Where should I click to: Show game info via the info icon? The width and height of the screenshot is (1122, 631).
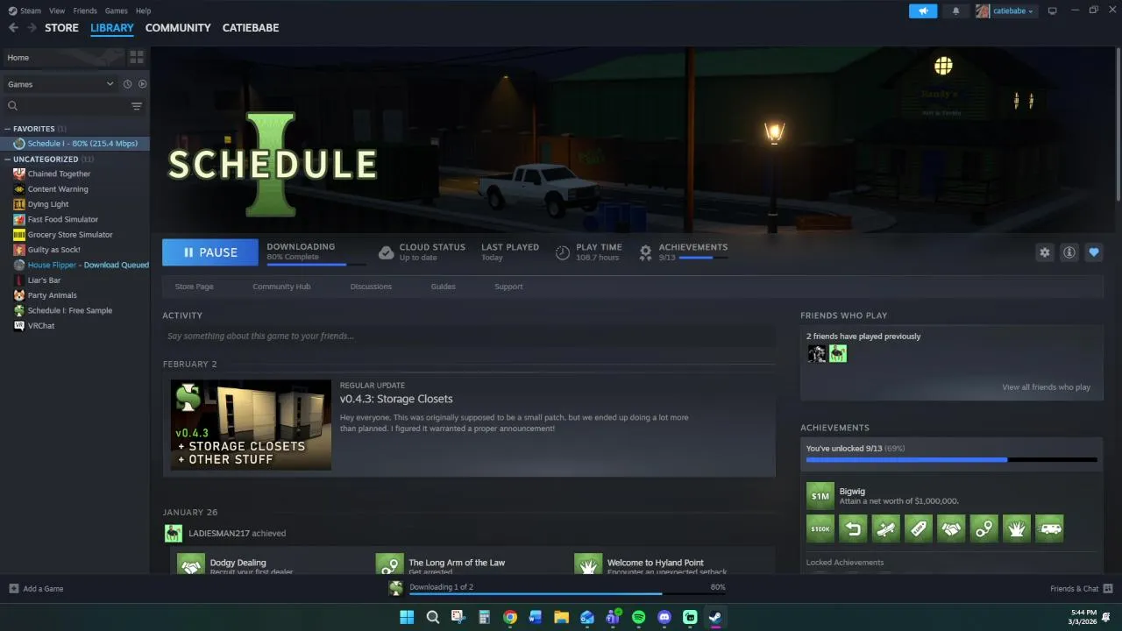[x=1069, y=252]
